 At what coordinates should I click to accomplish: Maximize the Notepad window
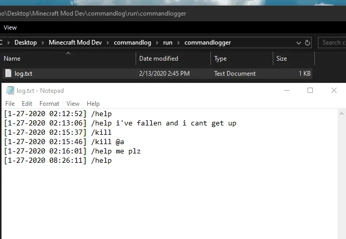[x=310, y=90]
